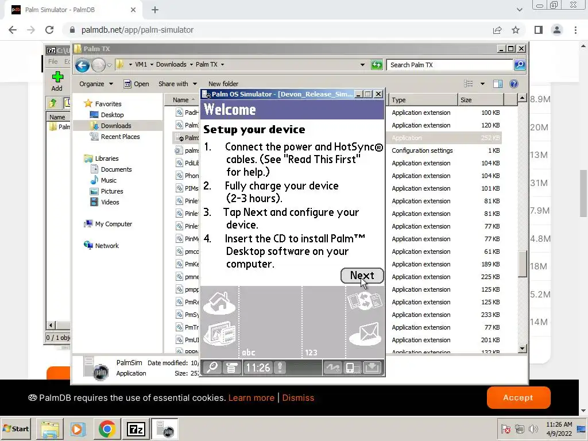The width and height of the screenshot is (588, 441).
Task: Open the File menu in 7-Zip window
Action: pyautogui.click(x=53, y=61)
